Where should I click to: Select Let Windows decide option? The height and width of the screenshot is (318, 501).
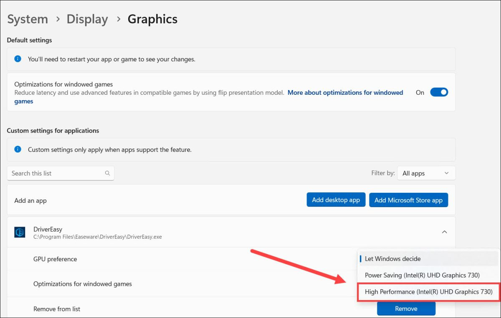pyautogui.click(x=392, y=259)
